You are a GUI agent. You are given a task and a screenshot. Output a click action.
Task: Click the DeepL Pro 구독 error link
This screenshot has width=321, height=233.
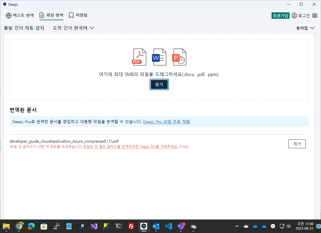(x=130, y=147)
